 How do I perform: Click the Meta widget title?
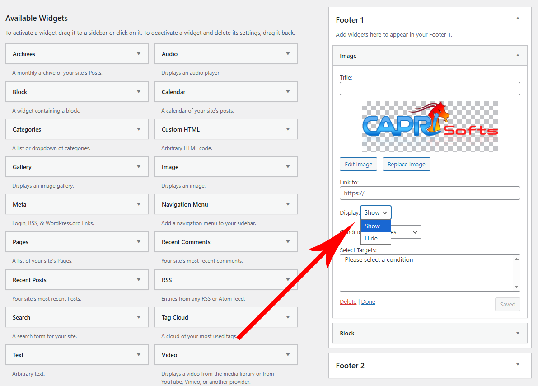click(x=19, y=204)
